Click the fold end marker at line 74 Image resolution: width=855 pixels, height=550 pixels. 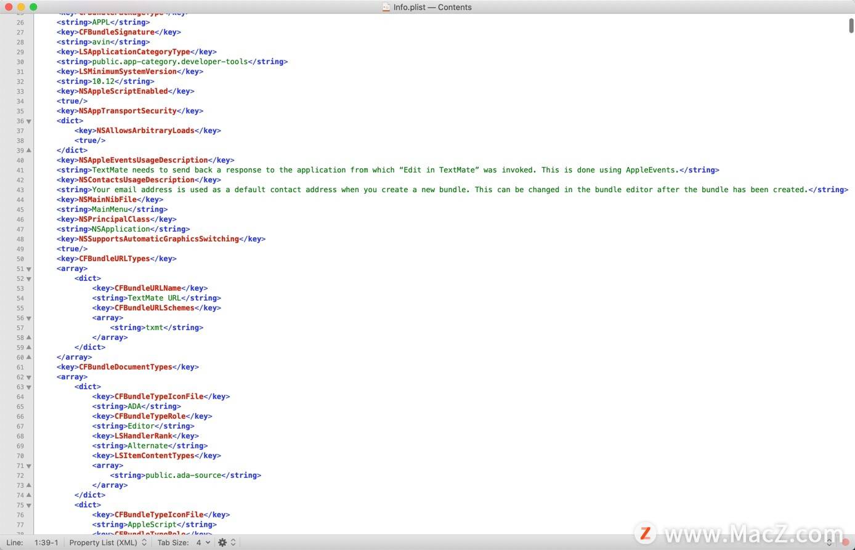(29, 495)
